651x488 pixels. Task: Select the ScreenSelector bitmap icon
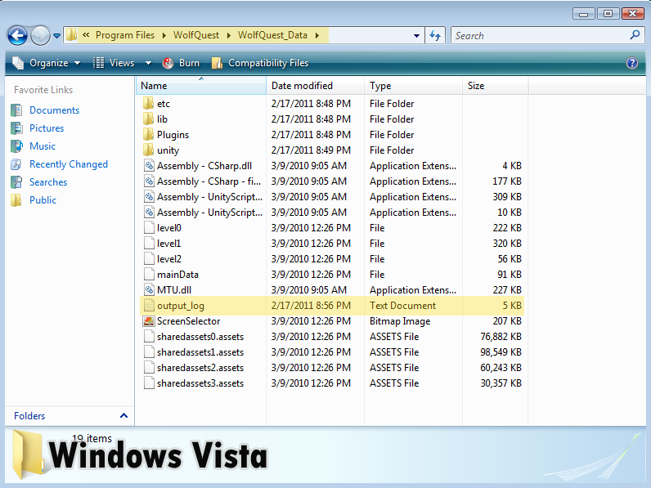(x=149, y=321)
